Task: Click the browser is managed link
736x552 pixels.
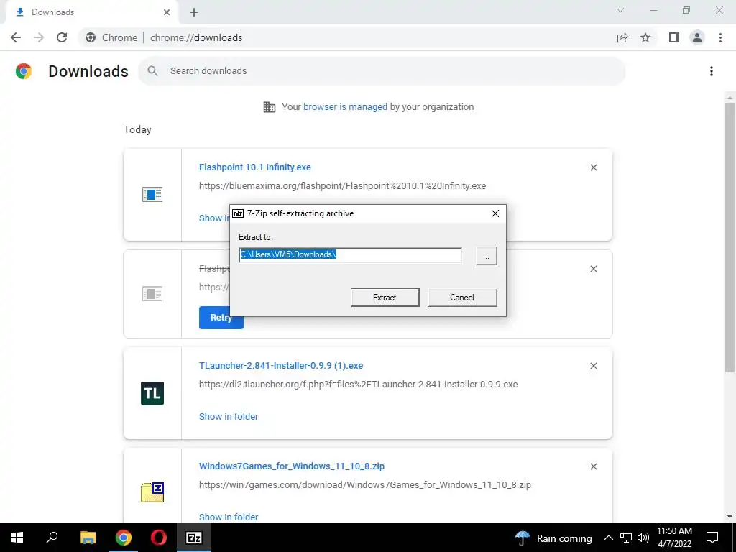Action: tap(345, 106)
